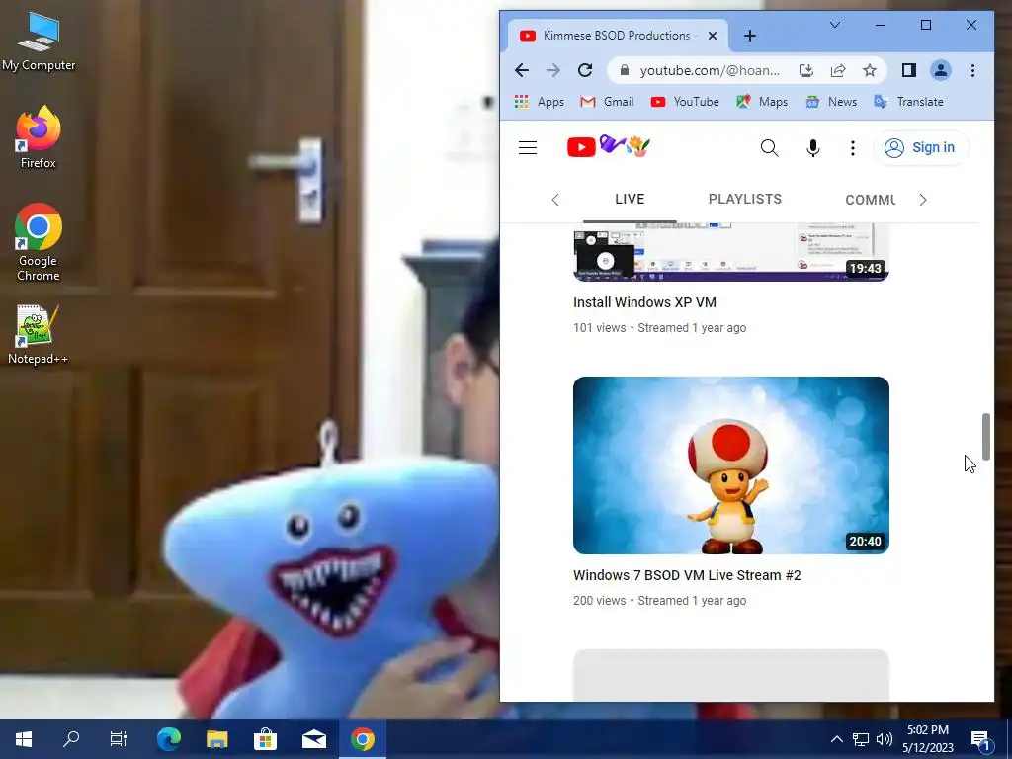Launch Firefox from the desktop
1012x759 pixels.
click(x=39, y=136)
